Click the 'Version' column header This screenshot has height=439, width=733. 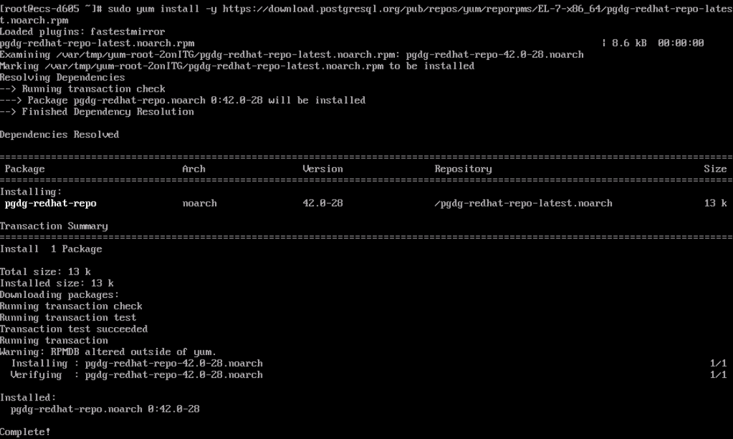pos(323,169)
